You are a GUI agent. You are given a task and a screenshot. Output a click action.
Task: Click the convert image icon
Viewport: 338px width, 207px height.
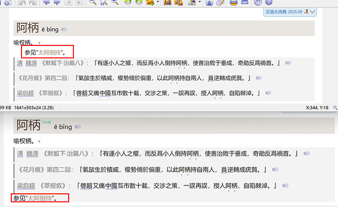tap(150, 2)
